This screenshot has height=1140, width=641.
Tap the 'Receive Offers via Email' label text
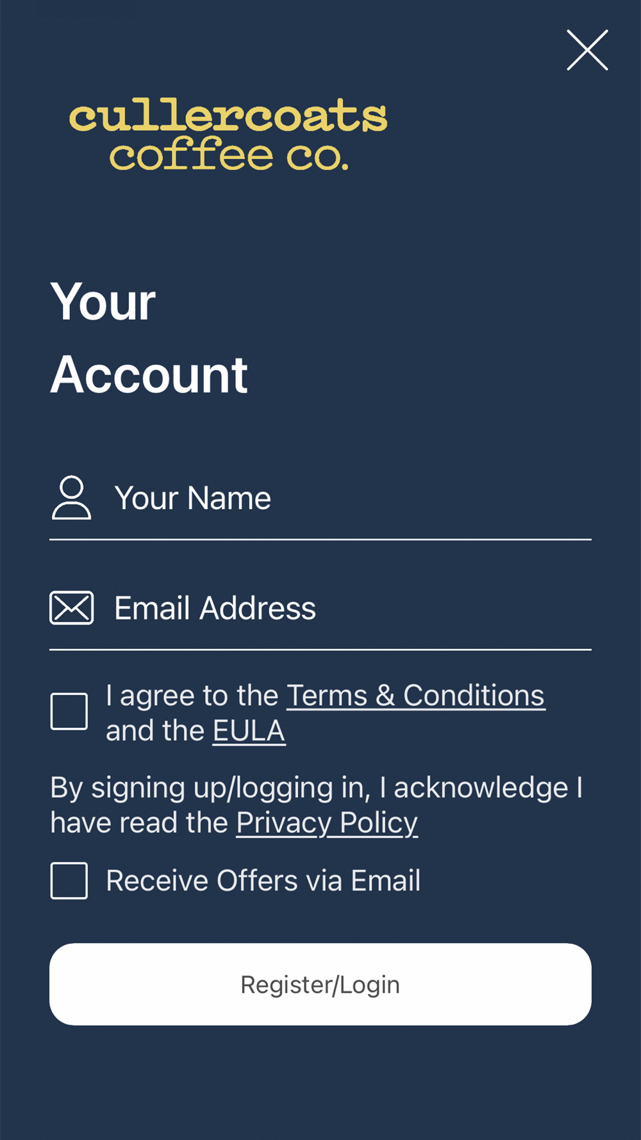[263, 880]
